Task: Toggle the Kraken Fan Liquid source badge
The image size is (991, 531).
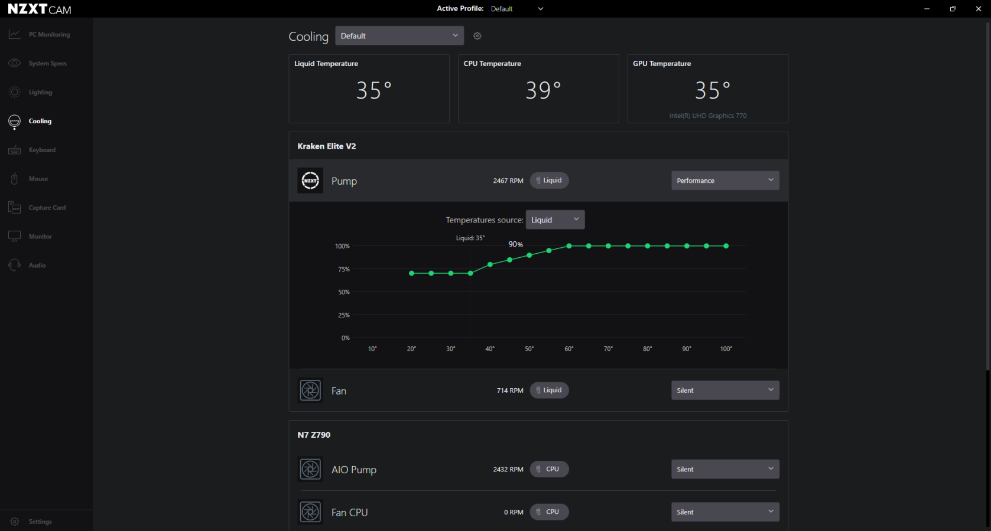Action: pos(549,390)
